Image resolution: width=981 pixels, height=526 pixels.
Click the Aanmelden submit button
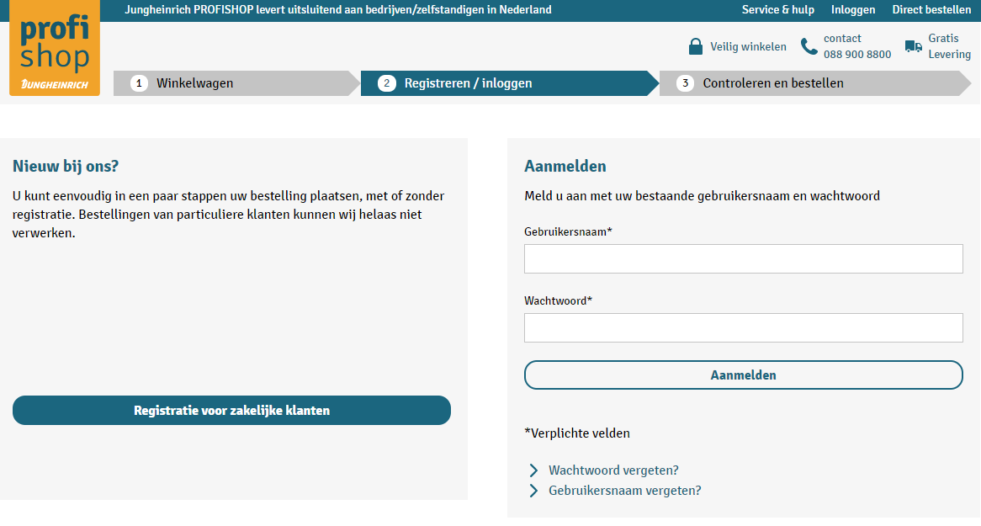[743, 375]
